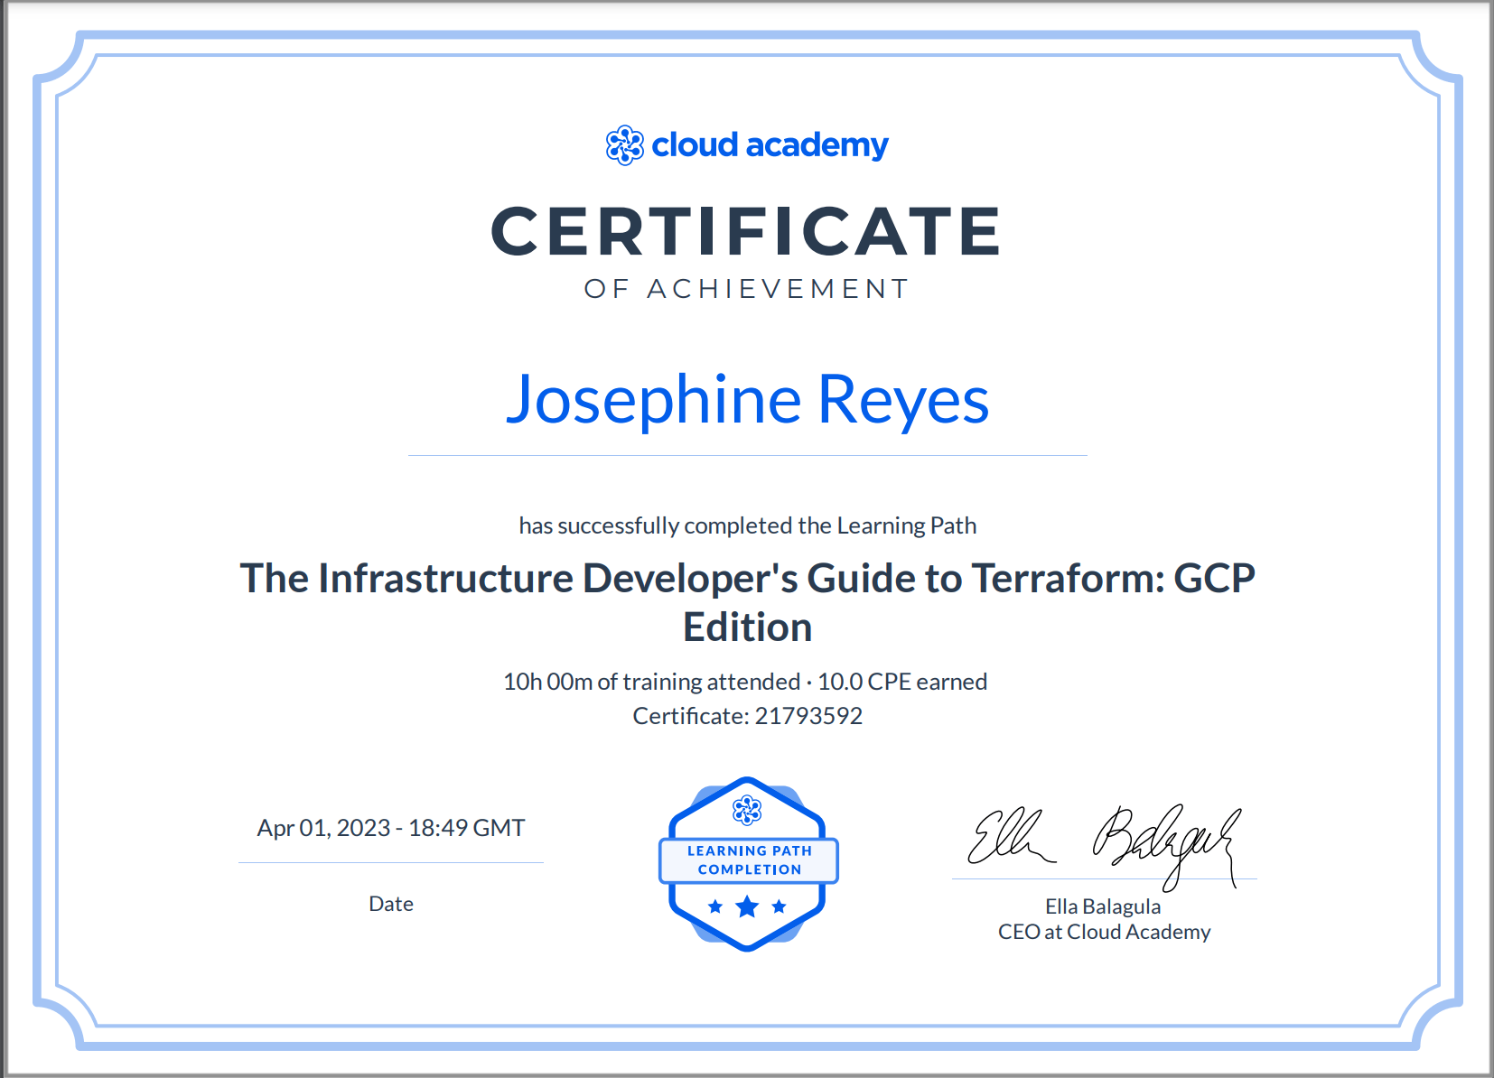Click the Learning Path Completion badge

[x=748, y=864]
